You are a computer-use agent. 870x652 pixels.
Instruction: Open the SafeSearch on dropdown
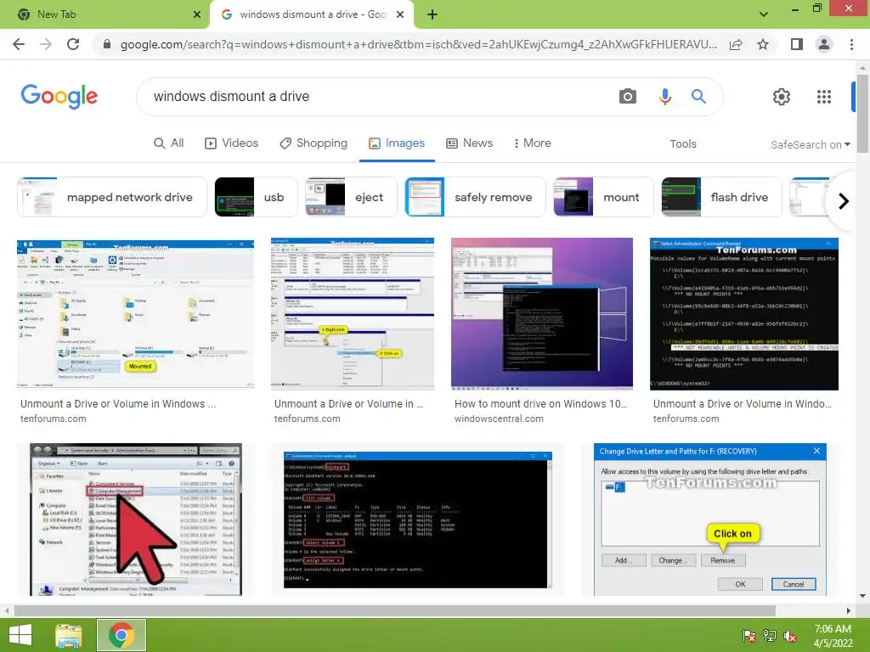pos(810,144)
